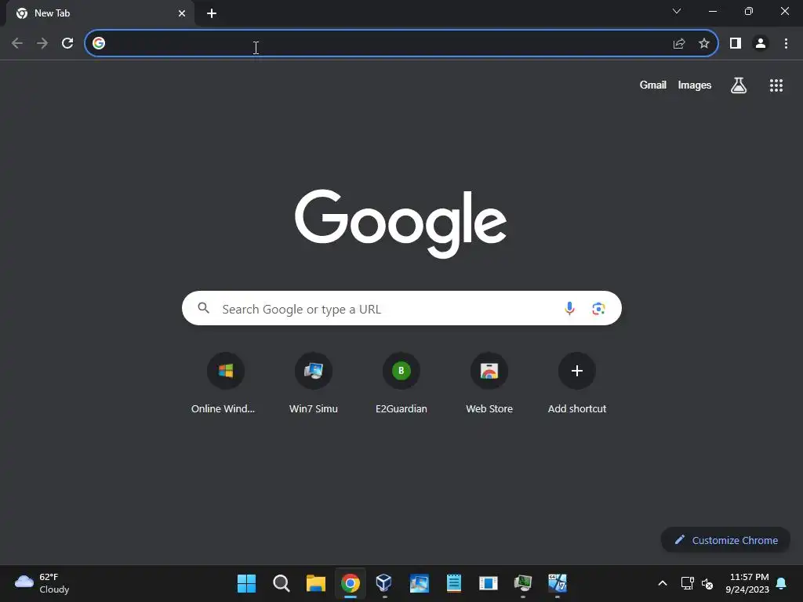Open the Chrome side panel
This screenshot has height=602, width=803.
click(736, 44)
